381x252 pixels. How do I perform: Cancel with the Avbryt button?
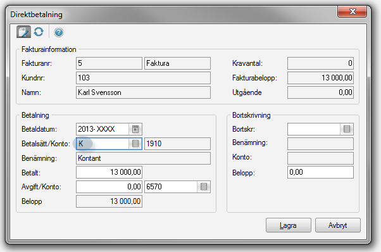[x=338, y=225]
